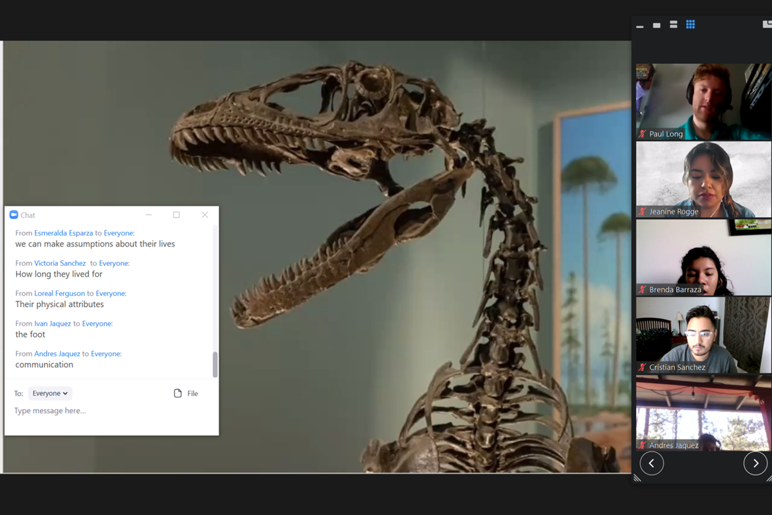Click message 'How long they lived for'
Viewport: 772px width, 515px height.
tap(59, 274)
